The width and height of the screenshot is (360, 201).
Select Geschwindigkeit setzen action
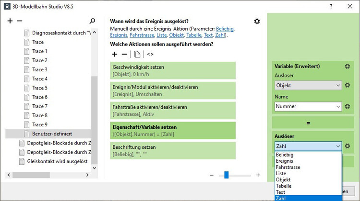[173, 70]
